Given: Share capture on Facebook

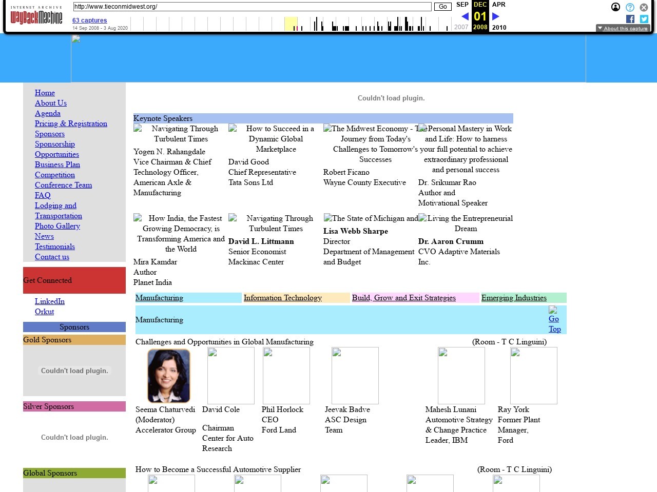Looking at the screenshot, I should [x=630, y=19].
